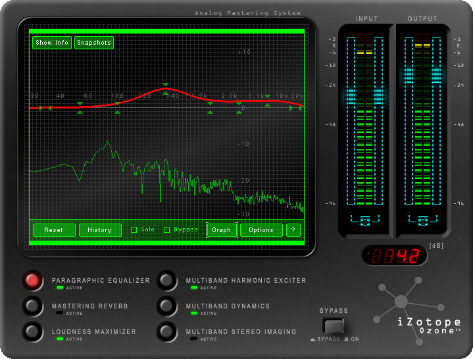Toggle Multiband Harmonic Exciter Active indicator
The width and height of the screenshot is (473, 359).
click(194, 287)
